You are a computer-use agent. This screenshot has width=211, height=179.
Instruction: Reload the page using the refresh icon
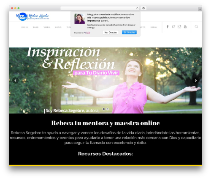(137, 8)
